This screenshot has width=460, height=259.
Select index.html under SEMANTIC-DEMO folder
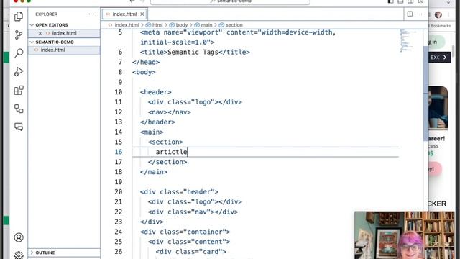tap(52, 50)
